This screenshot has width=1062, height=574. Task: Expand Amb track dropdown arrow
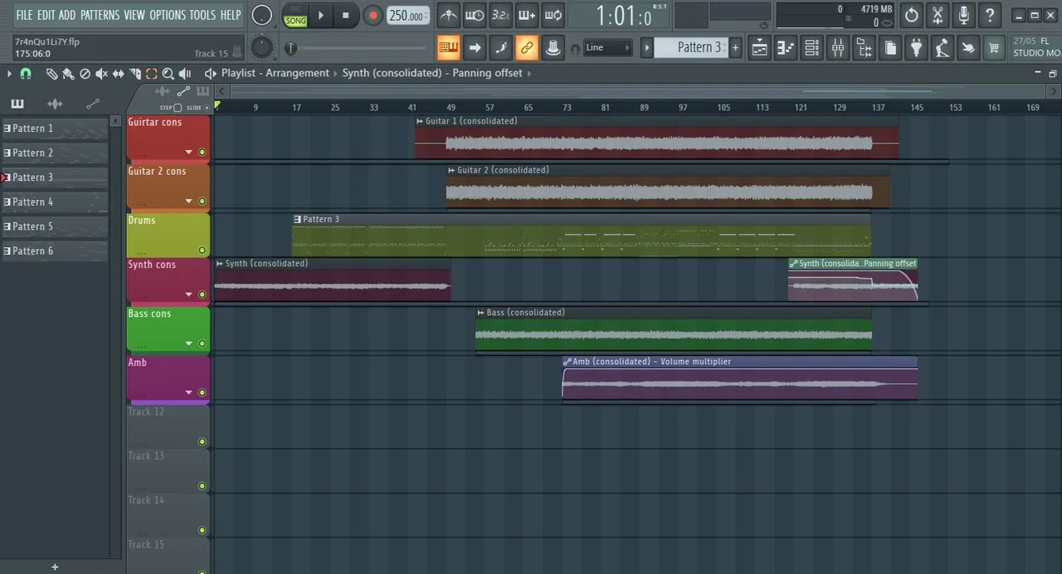(188, 392)
